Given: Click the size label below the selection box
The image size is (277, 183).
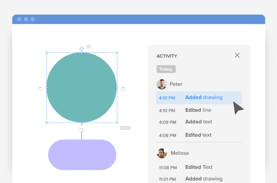Looking at the screenshot, I should tap(125, 128).
